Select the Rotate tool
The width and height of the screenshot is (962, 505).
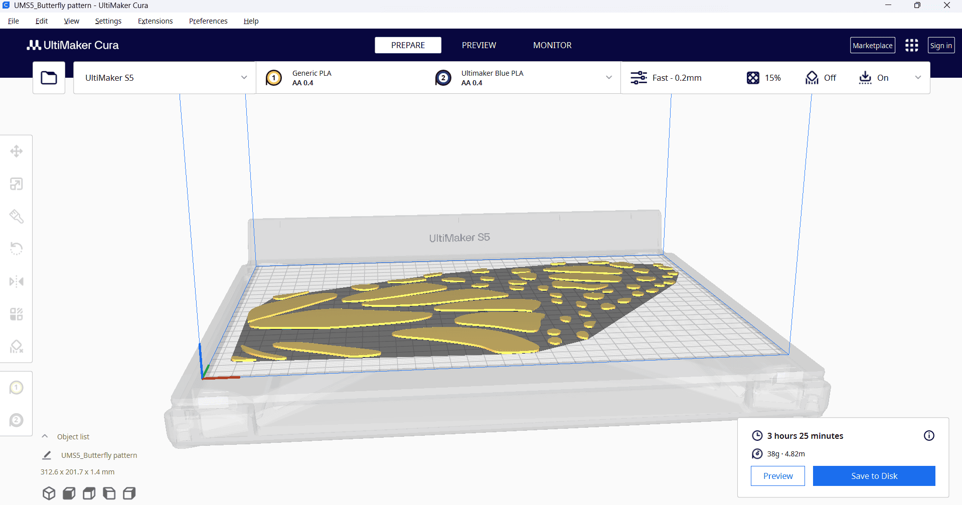[x=16, y=249]
